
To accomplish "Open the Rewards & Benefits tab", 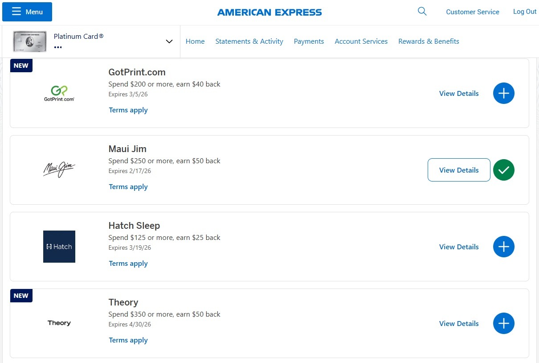I will click(x=429, y=41).
